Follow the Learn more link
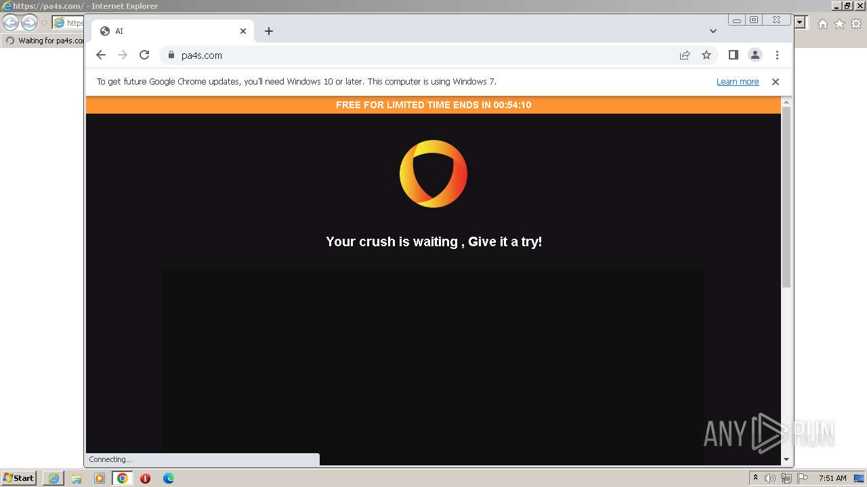The image size is (867, 487). click(x=738, y=82)
